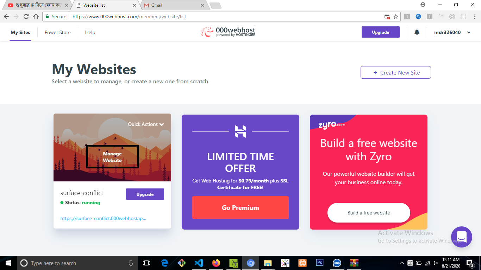Click the Manage Website thumbnail overlay

pyautogui.click(x=112, y=157)
